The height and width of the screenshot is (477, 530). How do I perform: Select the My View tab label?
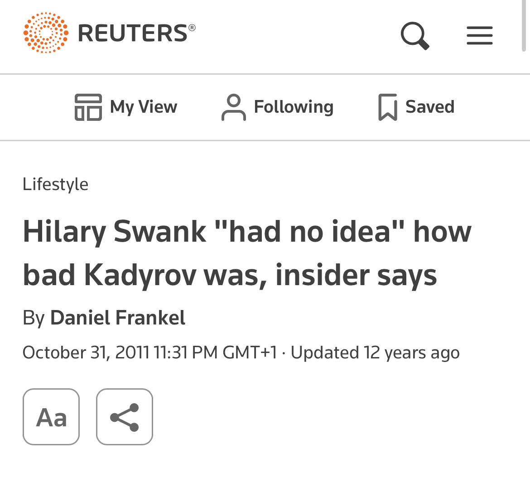click(143, 107)
